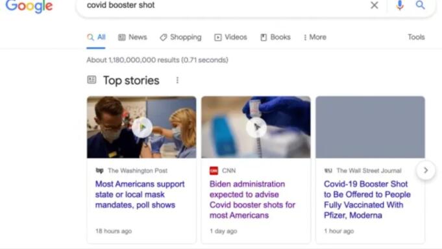Play the Washington Post story video
The height and width of the screenshot is (249, 442).
tap(141, 127)
